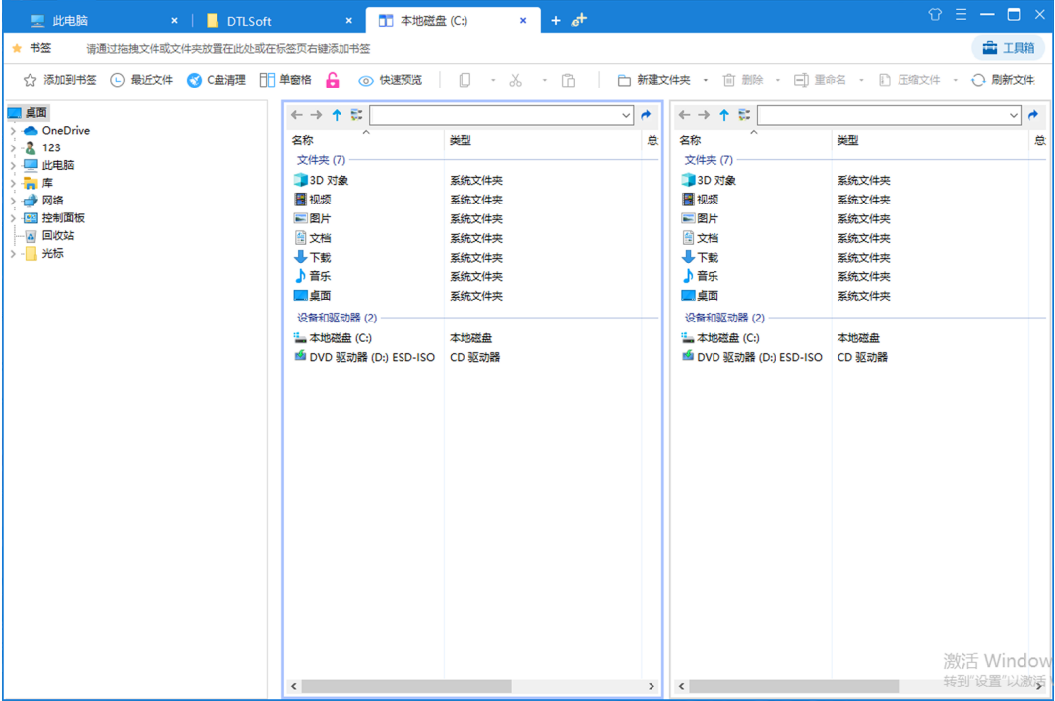Click the 刷新文件 refresh button
The height and width of the screenshot is (701, 1055).
(x=1003, y=80)
